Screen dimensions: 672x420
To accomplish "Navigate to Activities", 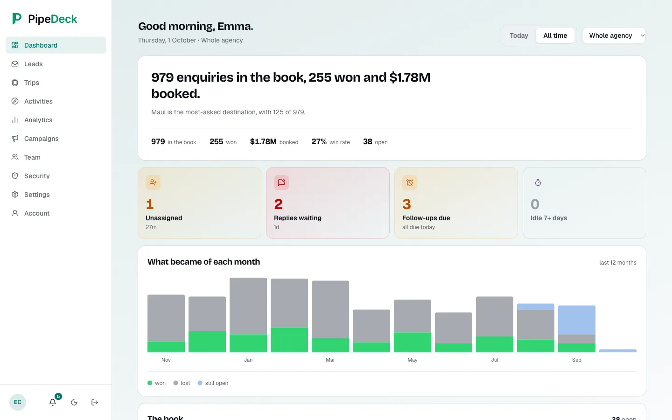I will [56, 101].
